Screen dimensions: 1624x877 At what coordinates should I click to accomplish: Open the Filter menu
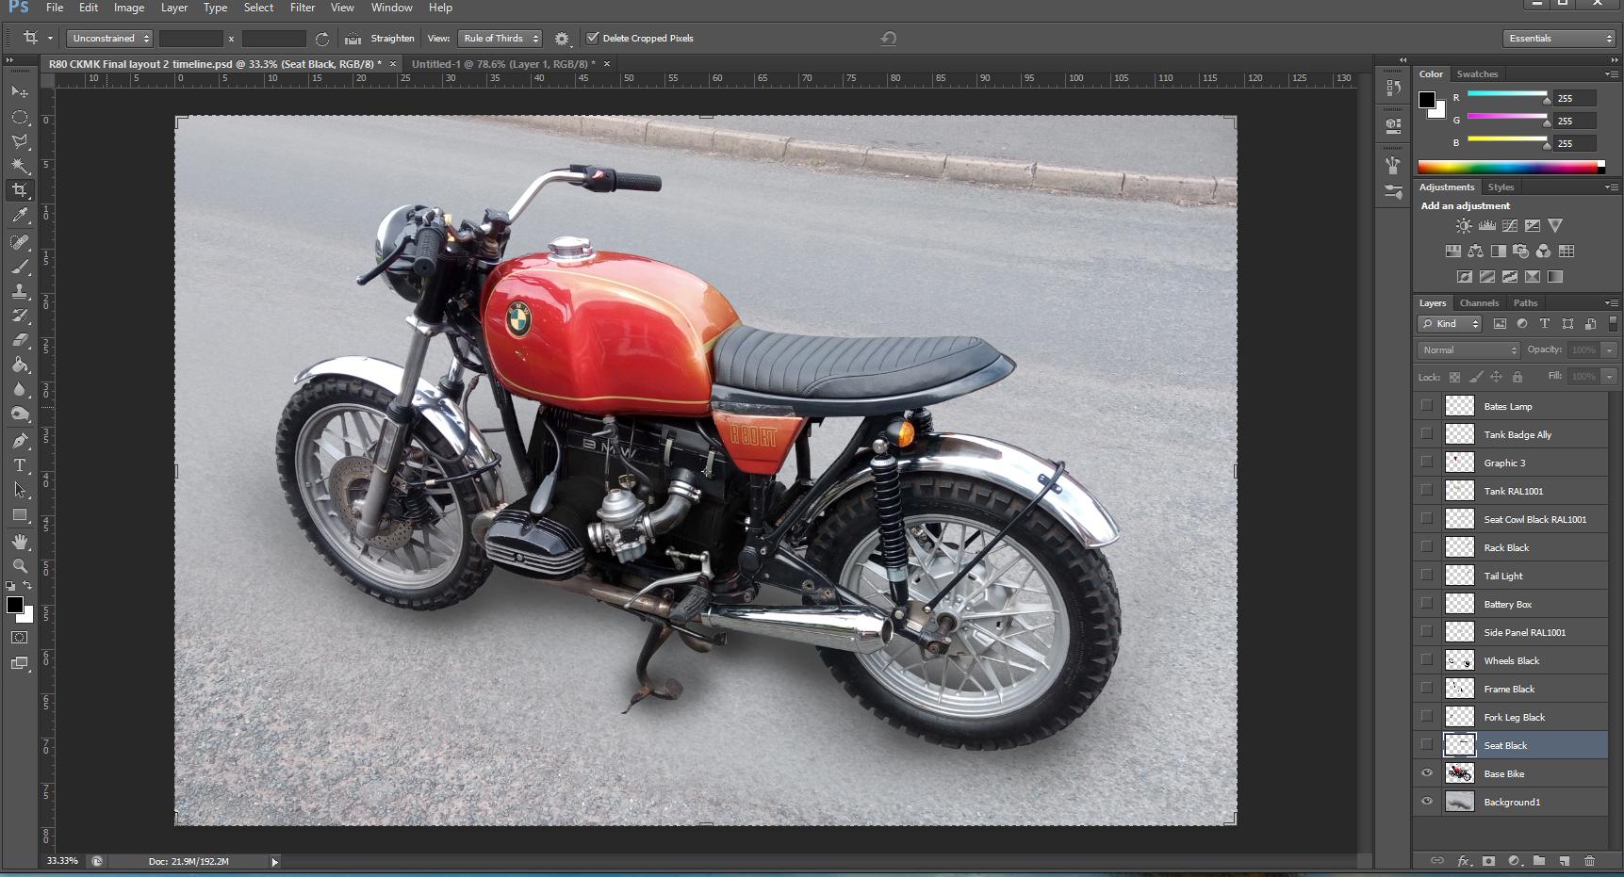coord(303,8)
